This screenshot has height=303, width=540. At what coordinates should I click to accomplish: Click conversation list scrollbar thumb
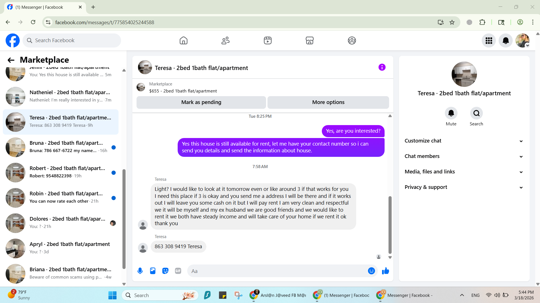click(124, 219)
